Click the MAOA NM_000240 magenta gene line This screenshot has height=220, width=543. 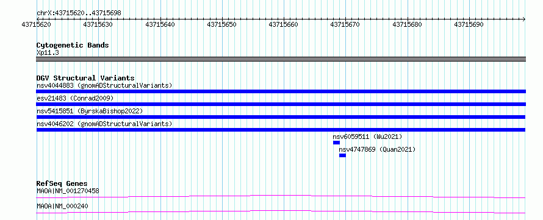[281, 211]
